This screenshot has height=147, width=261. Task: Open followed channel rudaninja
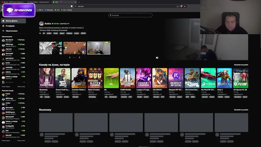point(13,68)
